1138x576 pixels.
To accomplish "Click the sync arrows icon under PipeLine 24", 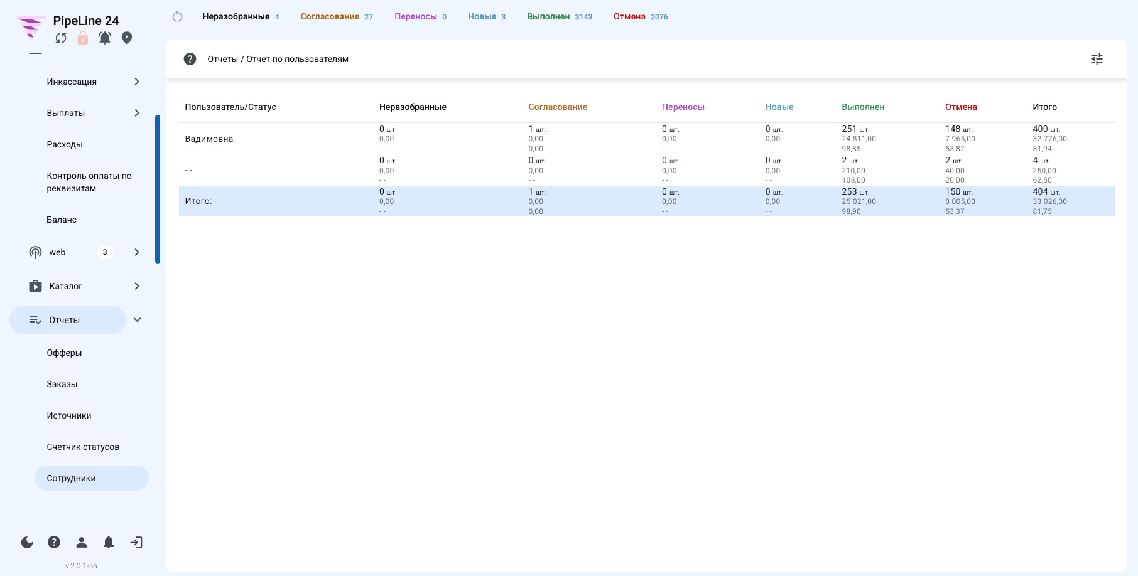I will point(61,38).
